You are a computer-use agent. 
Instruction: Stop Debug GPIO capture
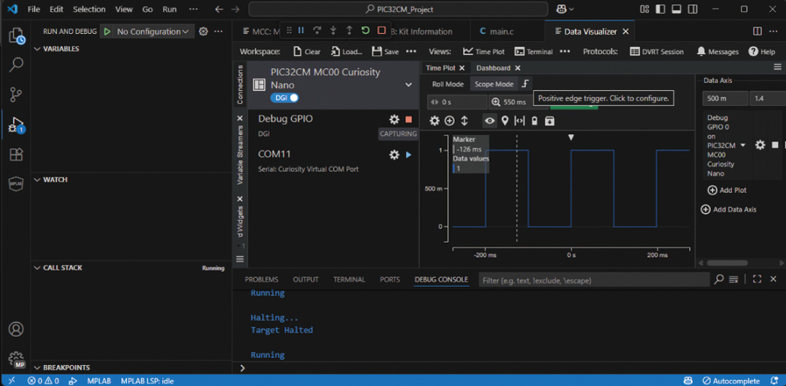[408, 120]
